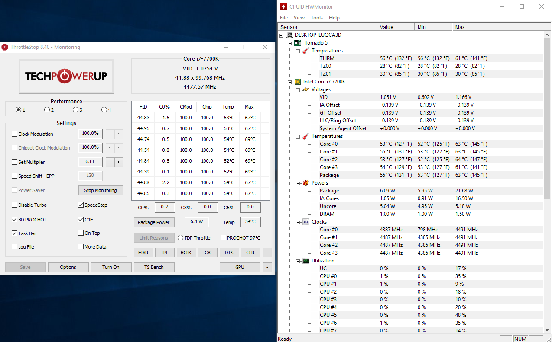Collapse Temperatures under Intel Core i7 7700K
Screen dimensions: 552x342
click(298, 136)
